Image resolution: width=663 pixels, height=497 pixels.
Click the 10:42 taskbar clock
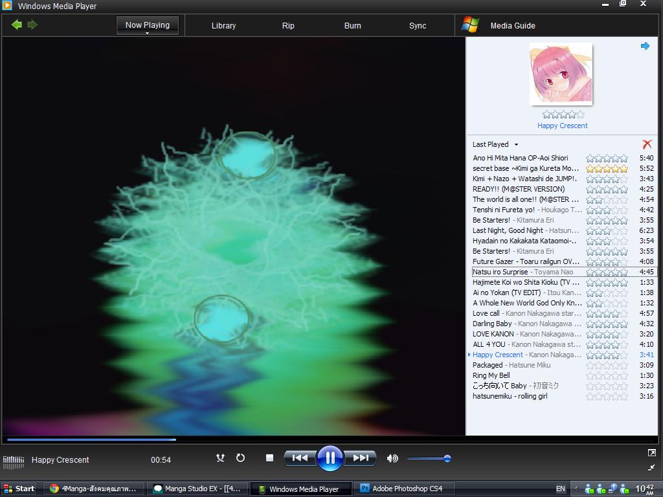click(x=646, y=489)
